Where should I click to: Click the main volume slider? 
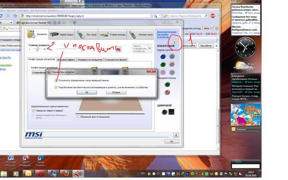(37, 49)
